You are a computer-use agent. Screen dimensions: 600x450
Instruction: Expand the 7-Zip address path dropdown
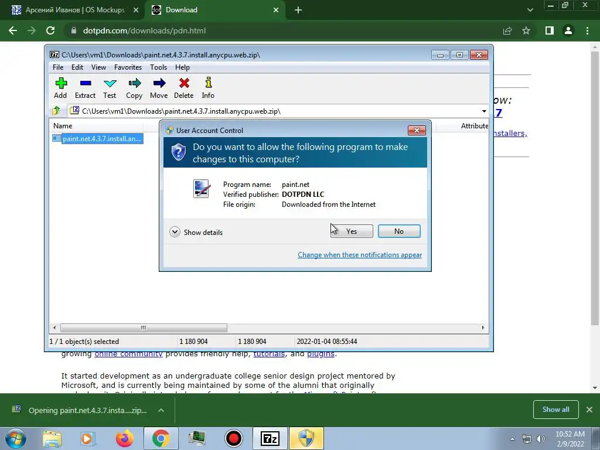483,111
